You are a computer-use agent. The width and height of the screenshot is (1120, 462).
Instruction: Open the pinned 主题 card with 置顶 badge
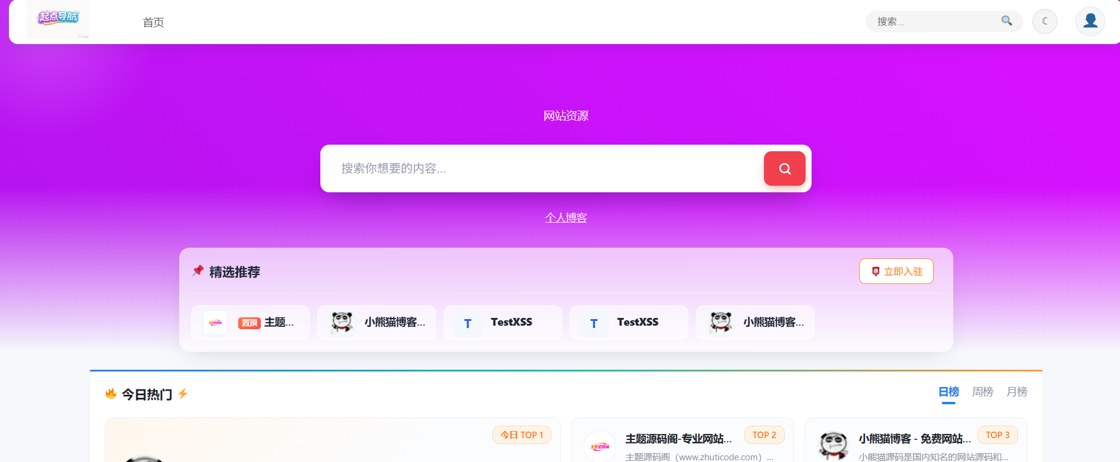pos(251,323)
